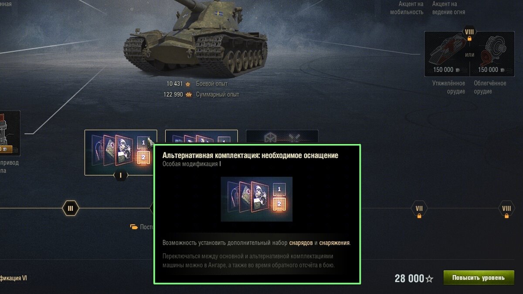Select the Утяжелённое орудие modification icon

click(x=447, y=54)
